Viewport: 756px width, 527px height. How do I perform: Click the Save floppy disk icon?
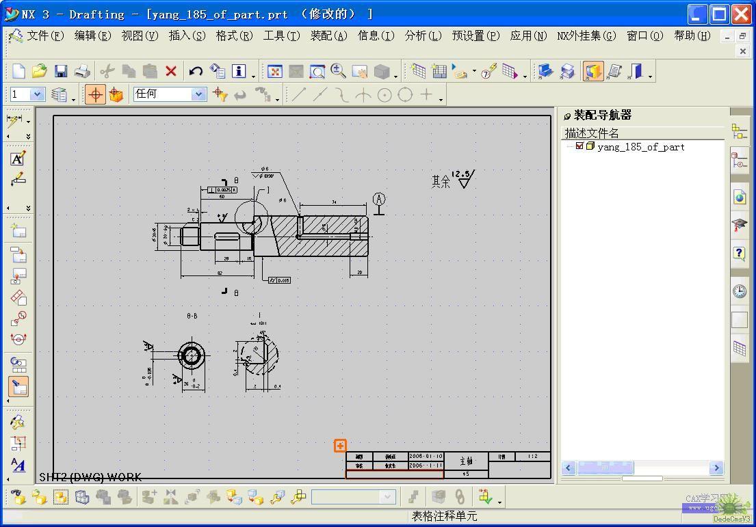61,71
